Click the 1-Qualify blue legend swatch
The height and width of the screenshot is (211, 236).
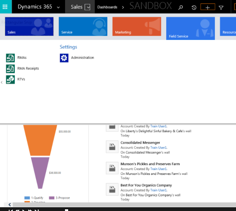click(27, 198)
